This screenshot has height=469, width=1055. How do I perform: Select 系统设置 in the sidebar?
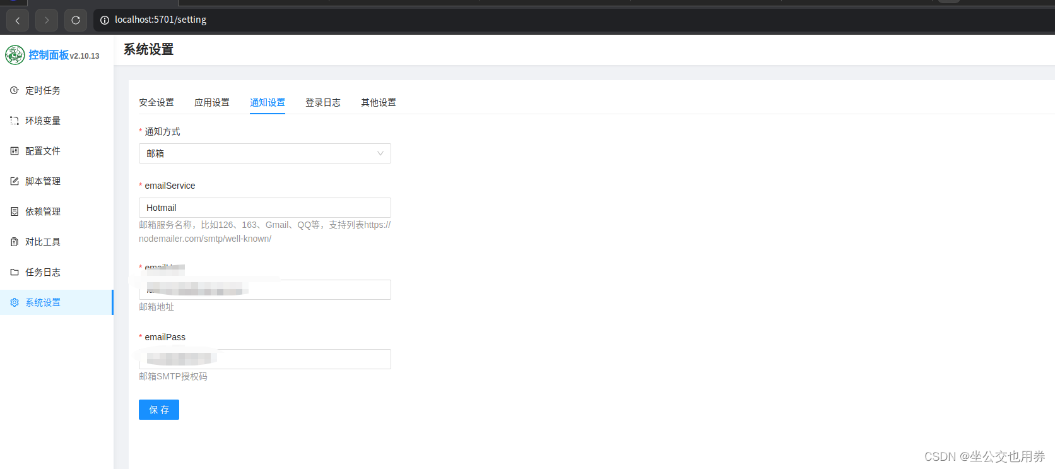coord(57,302)
